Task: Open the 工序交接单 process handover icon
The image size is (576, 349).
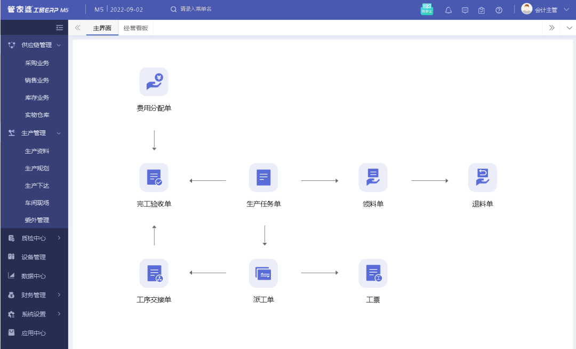Action: [x=154, y=273]
